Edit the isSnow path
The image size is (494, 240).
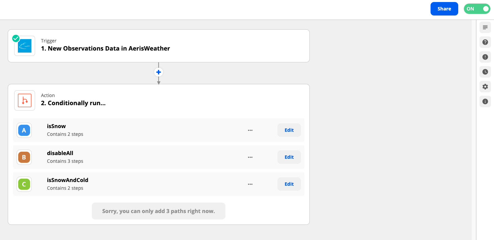pyautogui.click(x=289, y=130)
